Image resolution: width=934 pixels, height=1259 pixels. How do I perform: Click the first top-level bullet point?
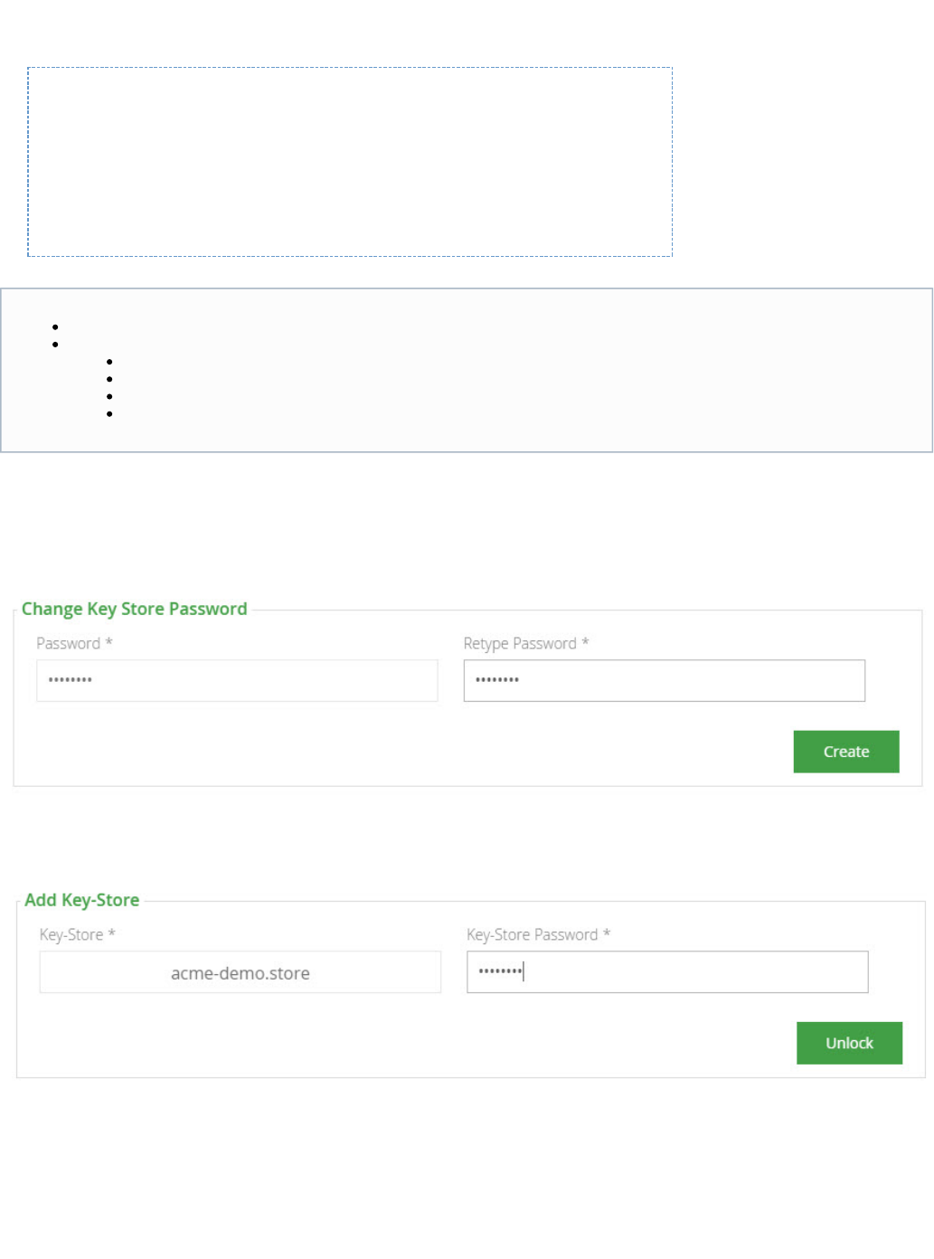[x=56, y=327]
